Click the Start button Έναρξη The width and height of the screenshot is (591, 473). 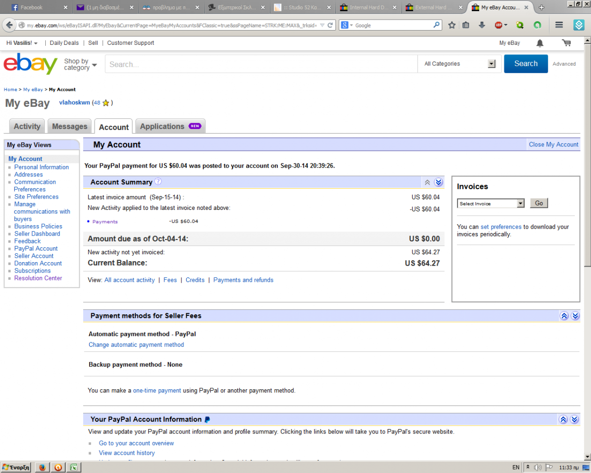pyautogui.click(x=16, y=467)
